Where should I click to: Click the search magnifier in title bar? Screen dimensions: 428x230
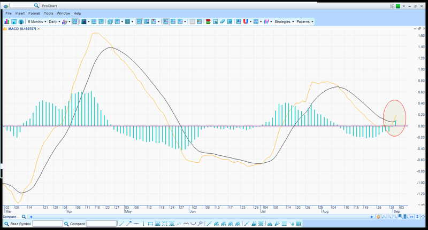[36, 5]
